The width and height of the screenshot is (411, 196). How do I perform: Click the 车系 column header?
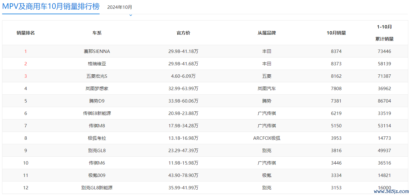(x=97, y=33)
